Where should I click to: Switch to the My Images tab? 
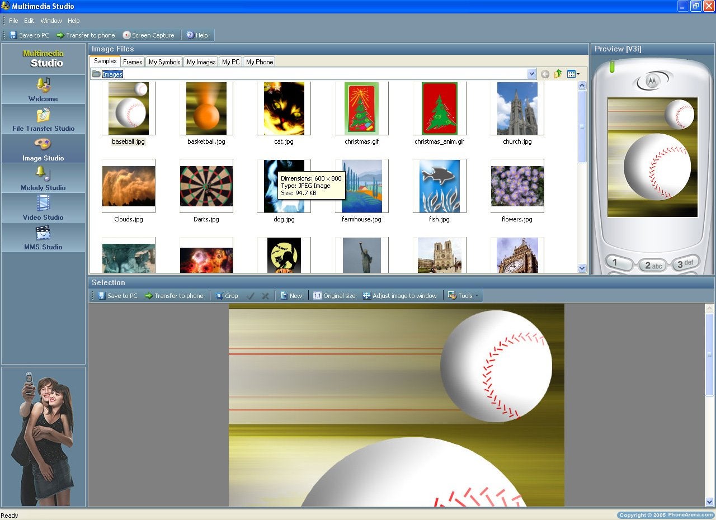click(201, 62)
